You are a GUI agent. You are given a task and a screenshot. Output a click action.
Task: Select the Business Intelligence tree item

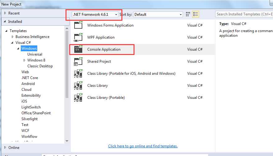click(32, 37)
